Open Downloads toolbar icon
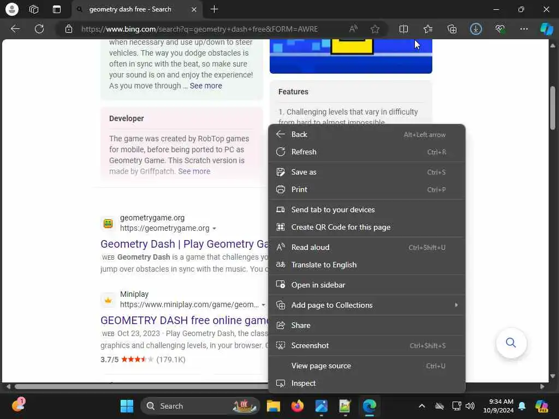 476,29
